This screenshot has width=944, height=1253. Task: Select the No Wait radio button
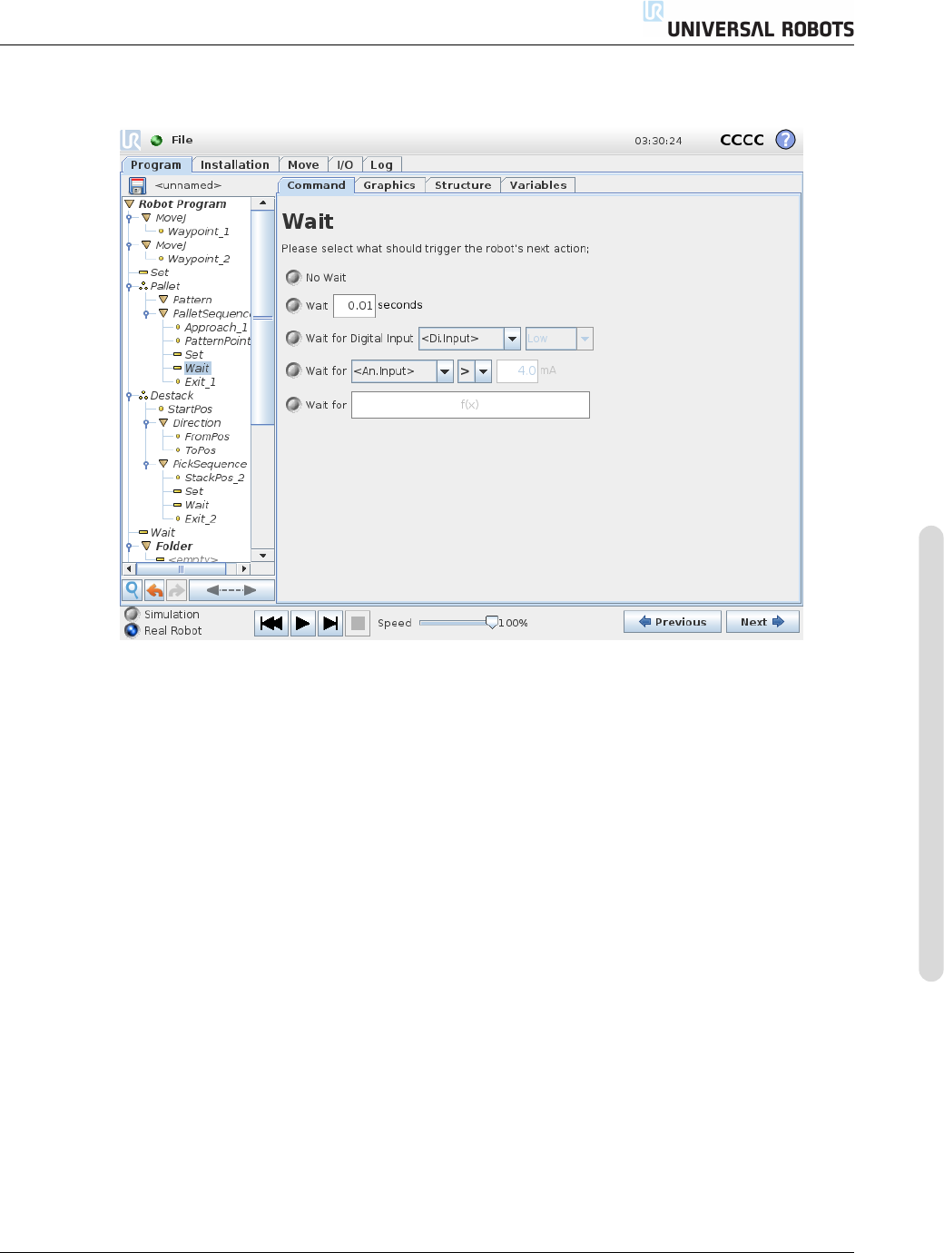click(293, 277)
